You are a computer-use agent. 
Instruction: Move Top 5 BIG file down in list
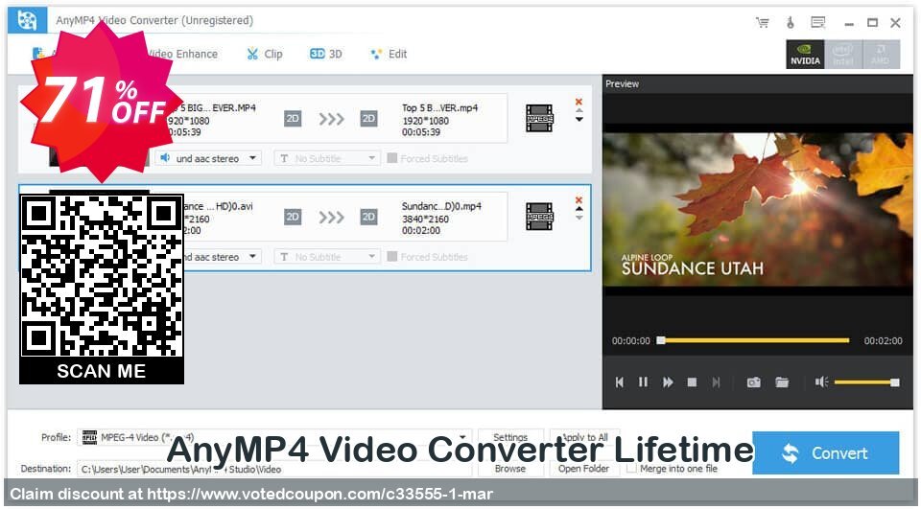click(x=579, y=120)
